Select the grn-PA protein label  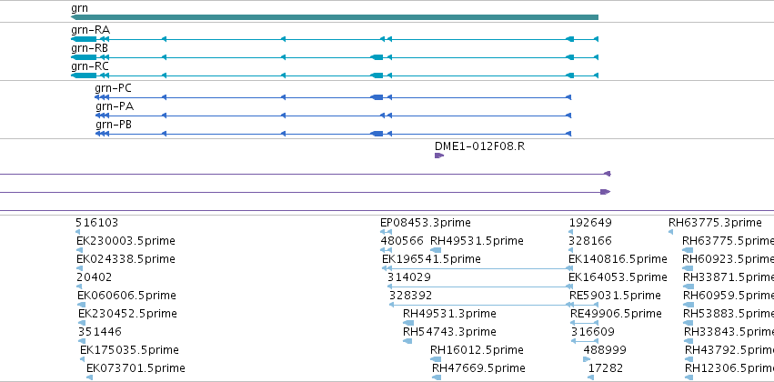tap(115, 106)
